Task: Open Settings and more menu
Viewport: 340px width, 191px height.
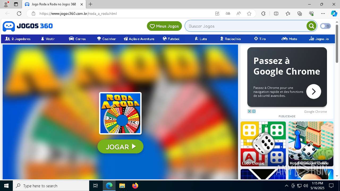Action: (x=323, y=14)
